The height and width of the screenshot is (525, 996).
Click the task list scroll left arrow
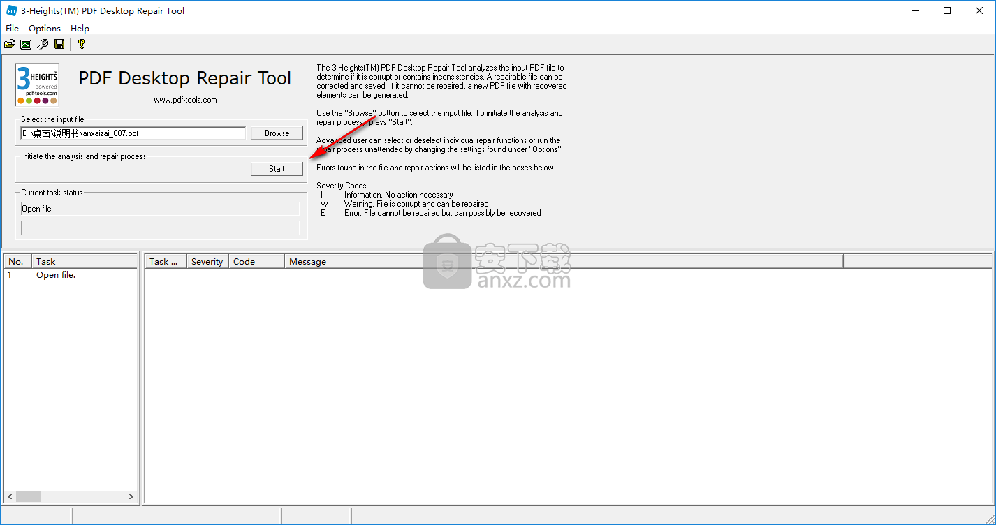coord(10,497)
